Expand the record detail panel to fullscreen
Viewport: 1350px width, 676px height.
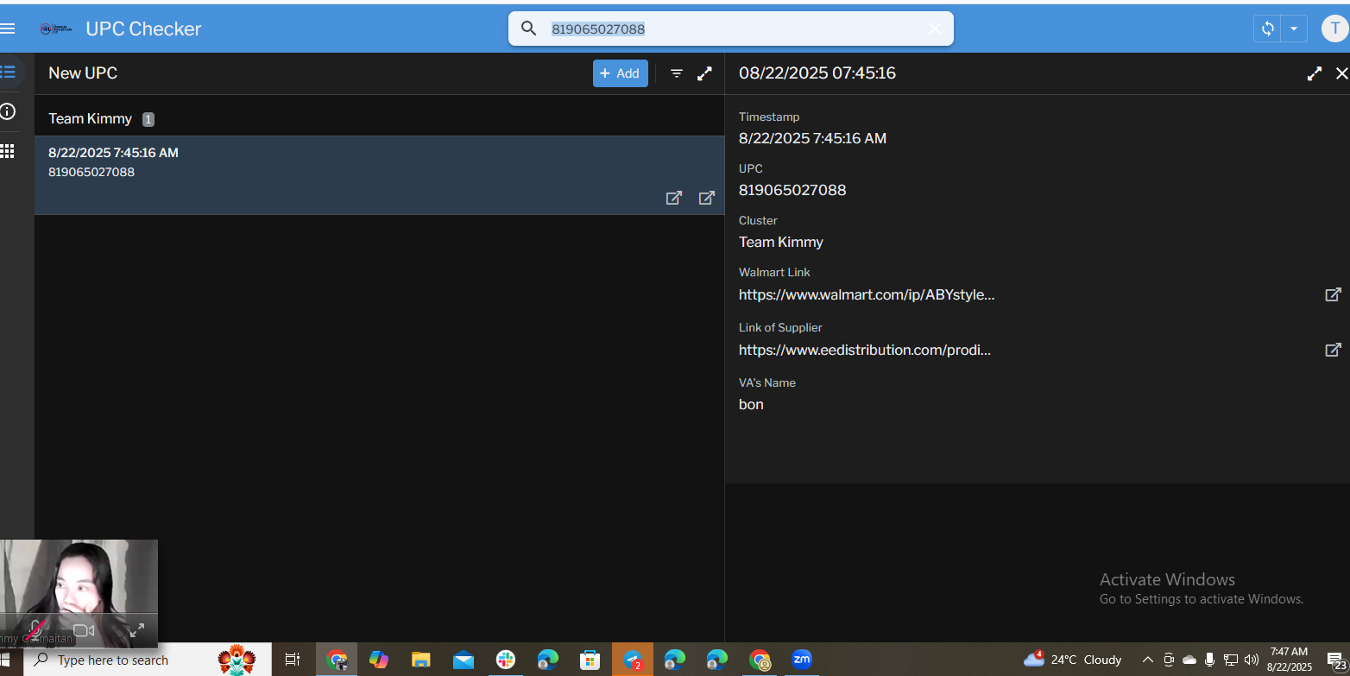coord(1314,73)
